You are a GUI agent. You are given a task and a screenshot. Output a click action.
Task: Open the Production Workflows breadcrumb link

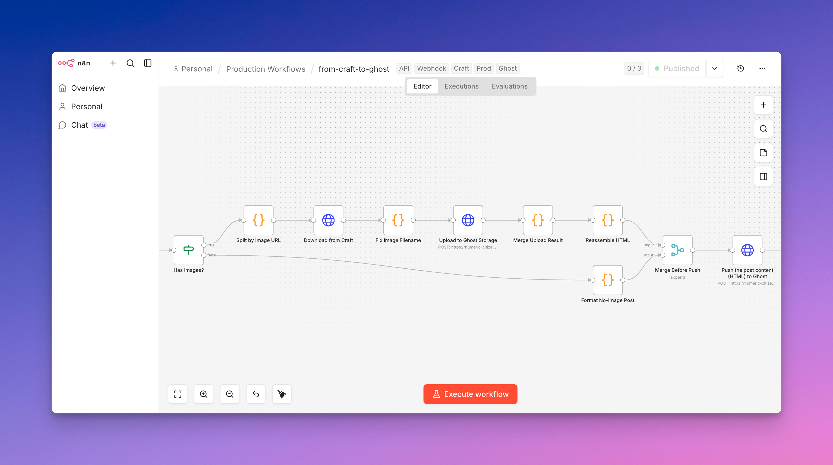click(266, 69)
